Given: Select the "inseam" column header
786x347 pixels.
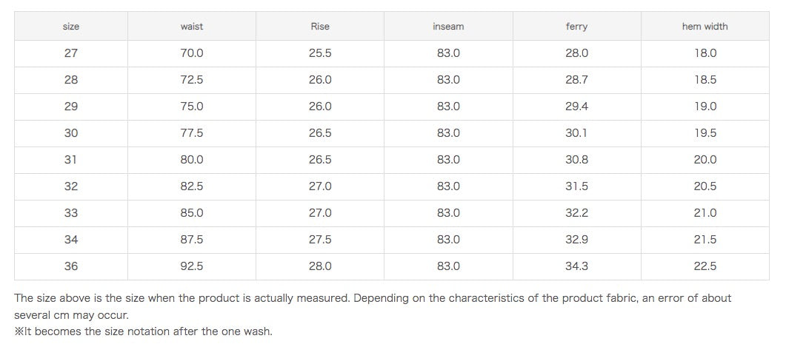Looking at the screenshot, I should pyautogui.click(x=448, y=27).
